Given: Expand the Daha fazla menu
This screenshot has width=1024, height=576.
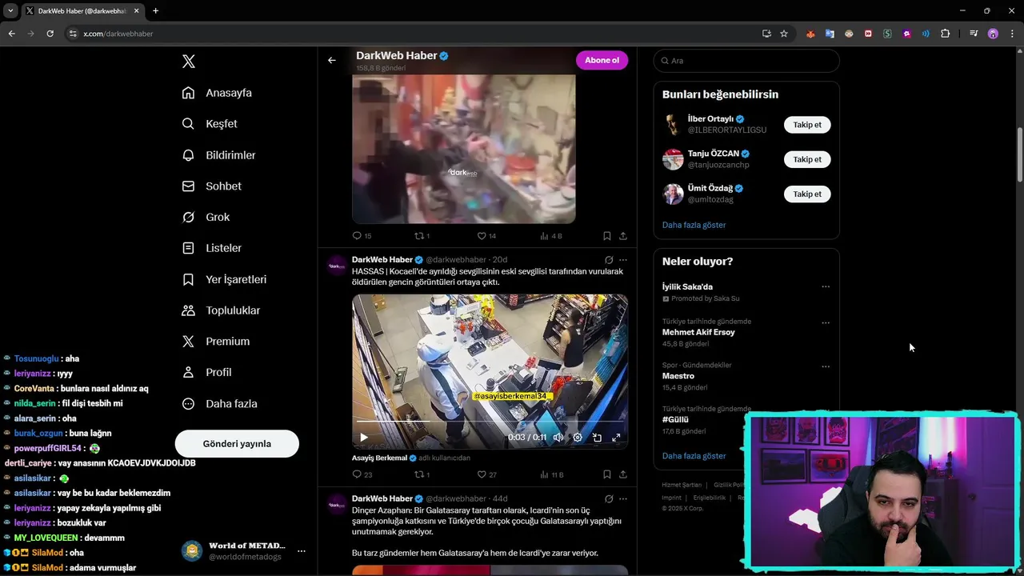Looking at the screenshot, I should [x=219, y=404].
